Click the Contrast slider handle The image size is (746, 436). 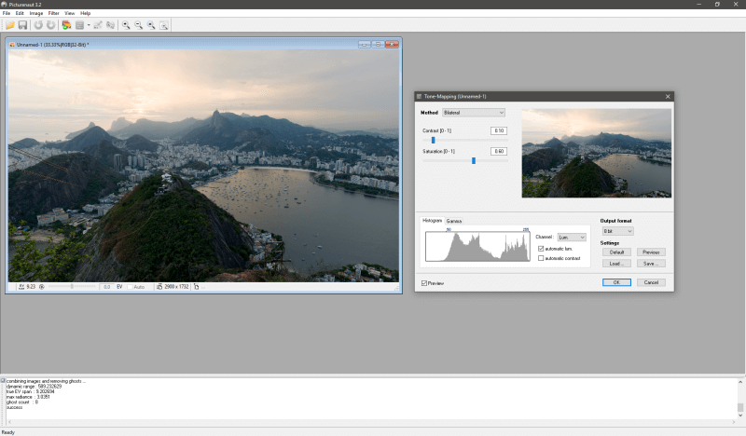pyautogui.click(x=433, y=141)
